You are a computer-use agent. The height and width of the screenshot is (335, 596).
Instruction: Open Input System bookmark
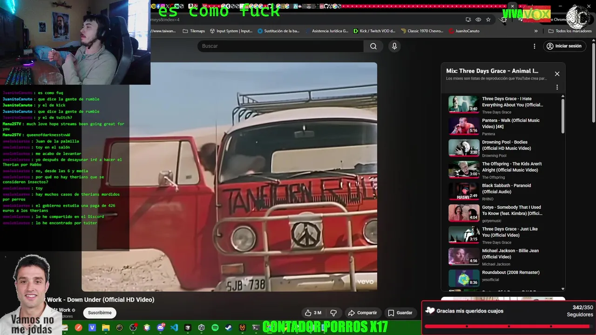[x=231, y=31]
